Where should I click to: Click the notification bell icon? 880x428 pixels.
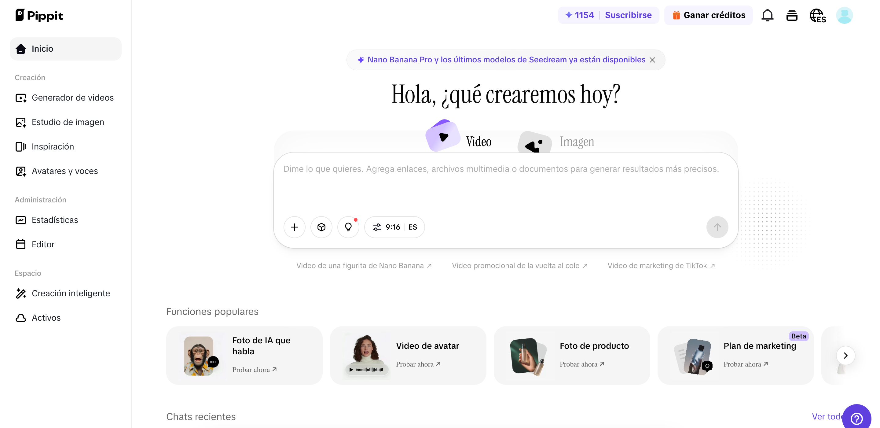pos(767,15)
